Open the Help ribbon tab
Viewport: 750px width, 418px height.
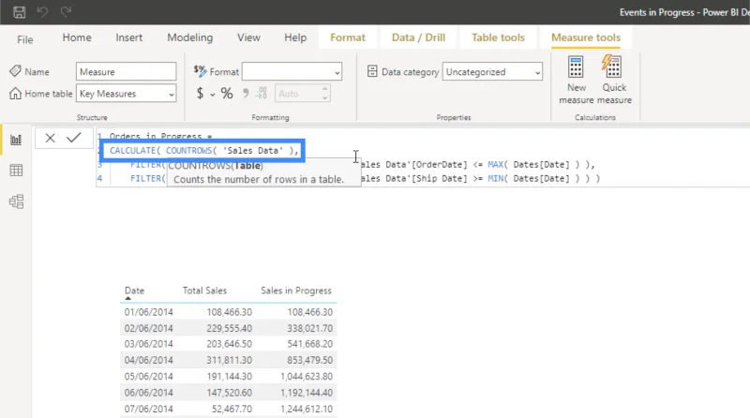295,37
